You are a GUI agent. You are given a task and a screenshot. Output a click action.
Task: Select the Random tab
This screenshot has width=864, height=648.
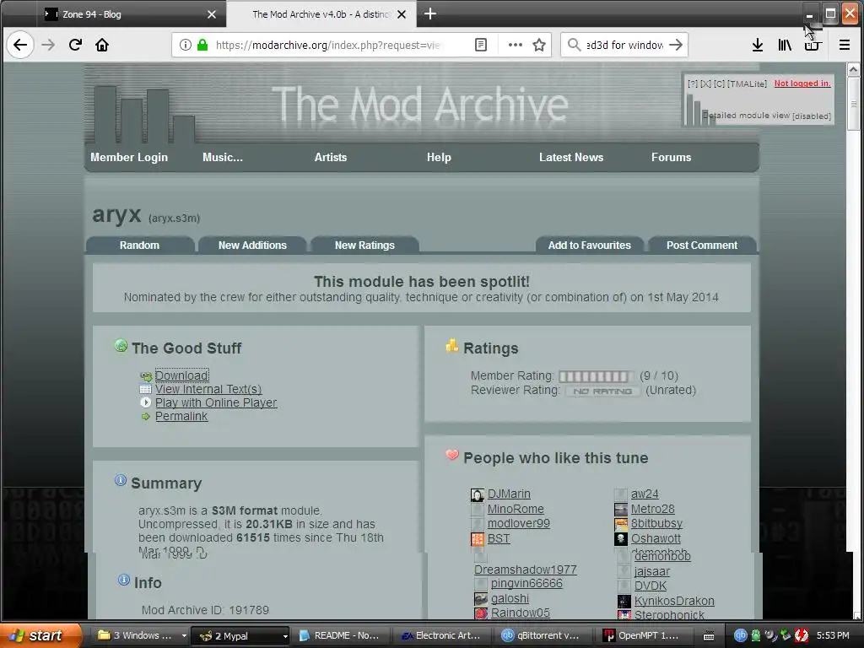[139, 246]
